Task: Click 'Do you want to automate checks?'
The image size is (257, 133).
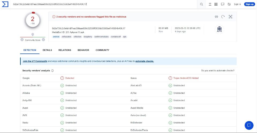Action: click(218, 70)
